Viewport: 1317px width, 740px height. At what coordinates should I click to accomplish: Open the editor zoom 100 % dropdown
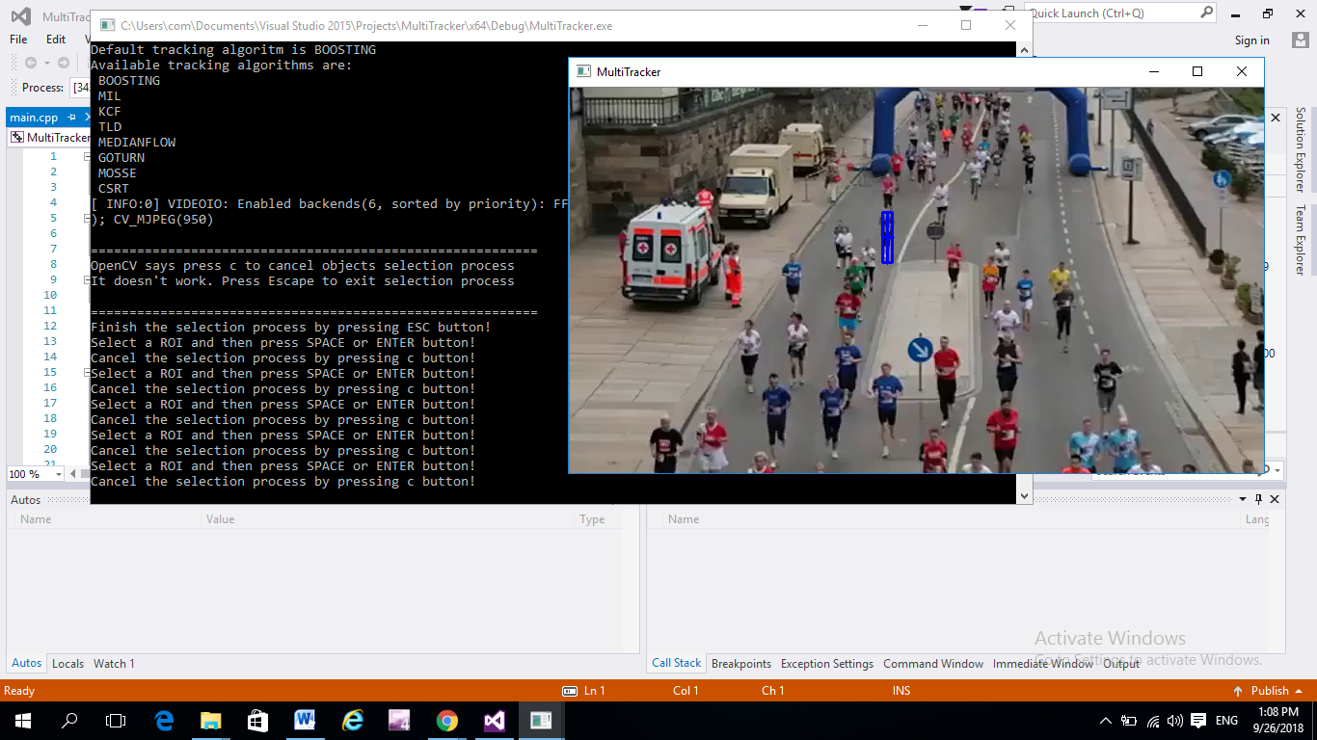tap(59, 474)
